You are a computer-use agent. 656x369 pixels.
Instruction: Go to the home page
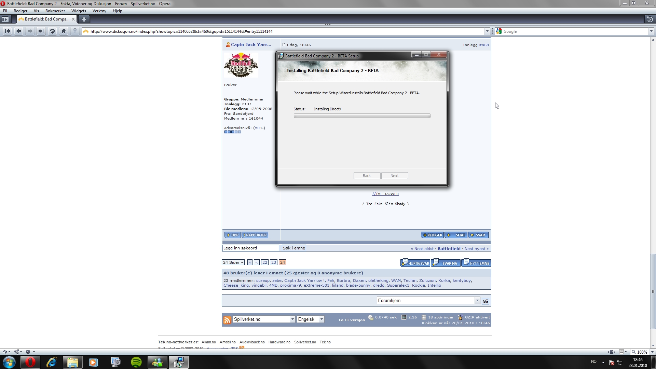pyautogui.click(x=64, y=31)
